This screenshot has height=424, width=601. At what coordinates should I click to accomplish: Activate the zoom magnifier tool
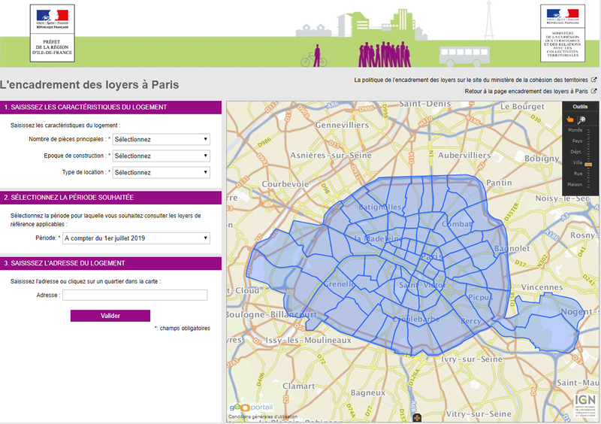(x=583, y=119)
